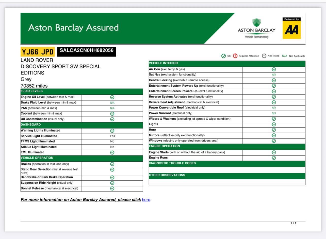Viewport: 326px width, 239px height.
Task: Click the Engine Oil Level OK tick
Action: pos(112,97)
